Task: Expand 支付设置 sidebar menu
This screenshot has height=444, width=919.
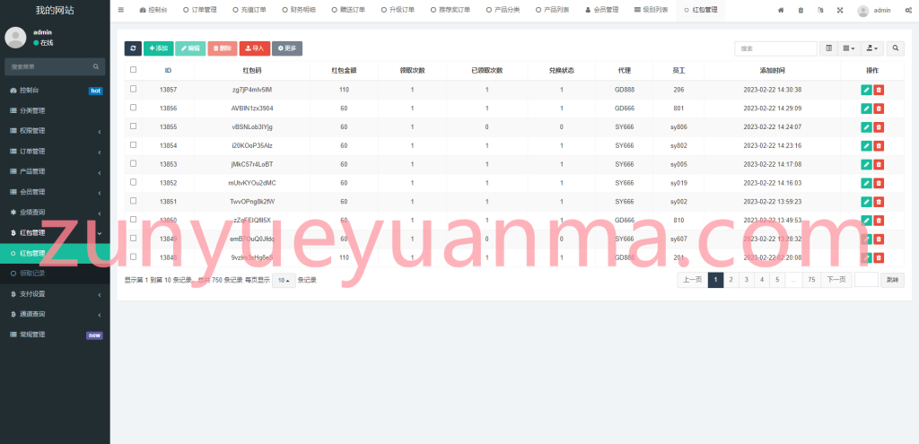Action: pos(55,294)
